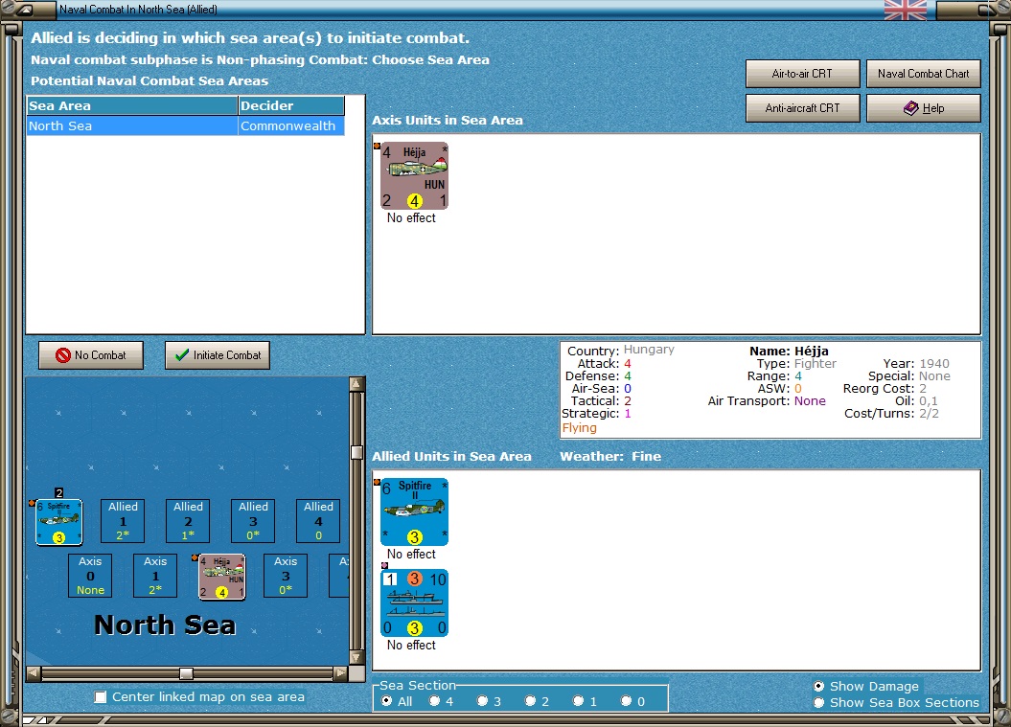The width and height of the screenshot is (1011, 727).
Task: Click the Spitfire counter on the North Sea map
Action: pyautogui.click(x=58, y=522)
